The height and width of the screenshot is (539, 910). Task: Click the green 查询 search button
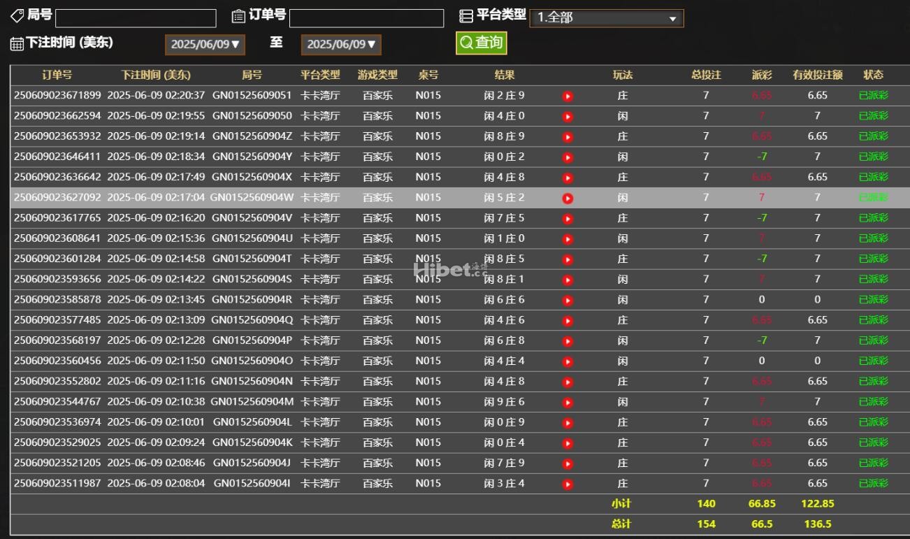[x=481, y=43]
